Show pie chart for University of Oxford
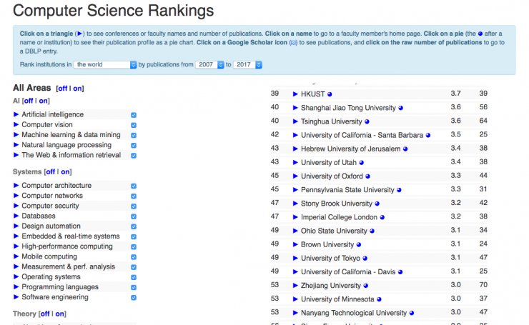This screenshot has width=529, height=325. [x=367, y=176]
